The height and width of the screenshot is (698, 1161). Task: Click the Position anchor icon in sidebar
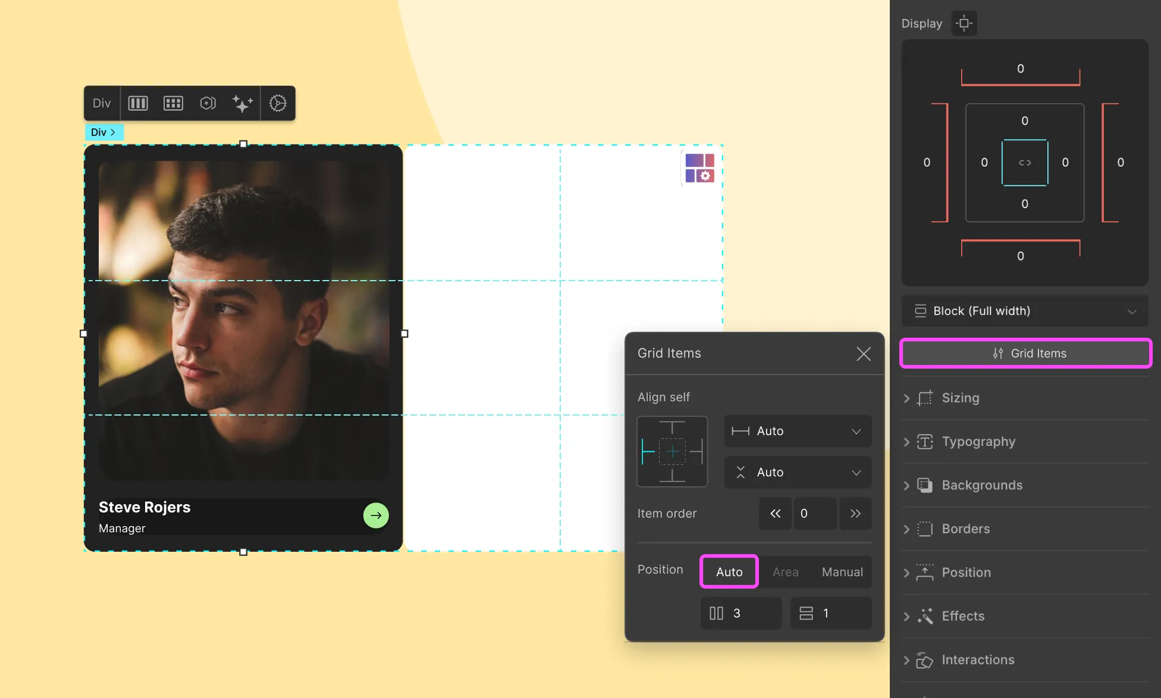click(x=925, y=573)
